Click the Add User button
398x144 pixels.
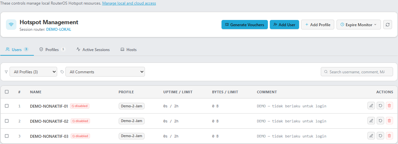coord(284,25)
